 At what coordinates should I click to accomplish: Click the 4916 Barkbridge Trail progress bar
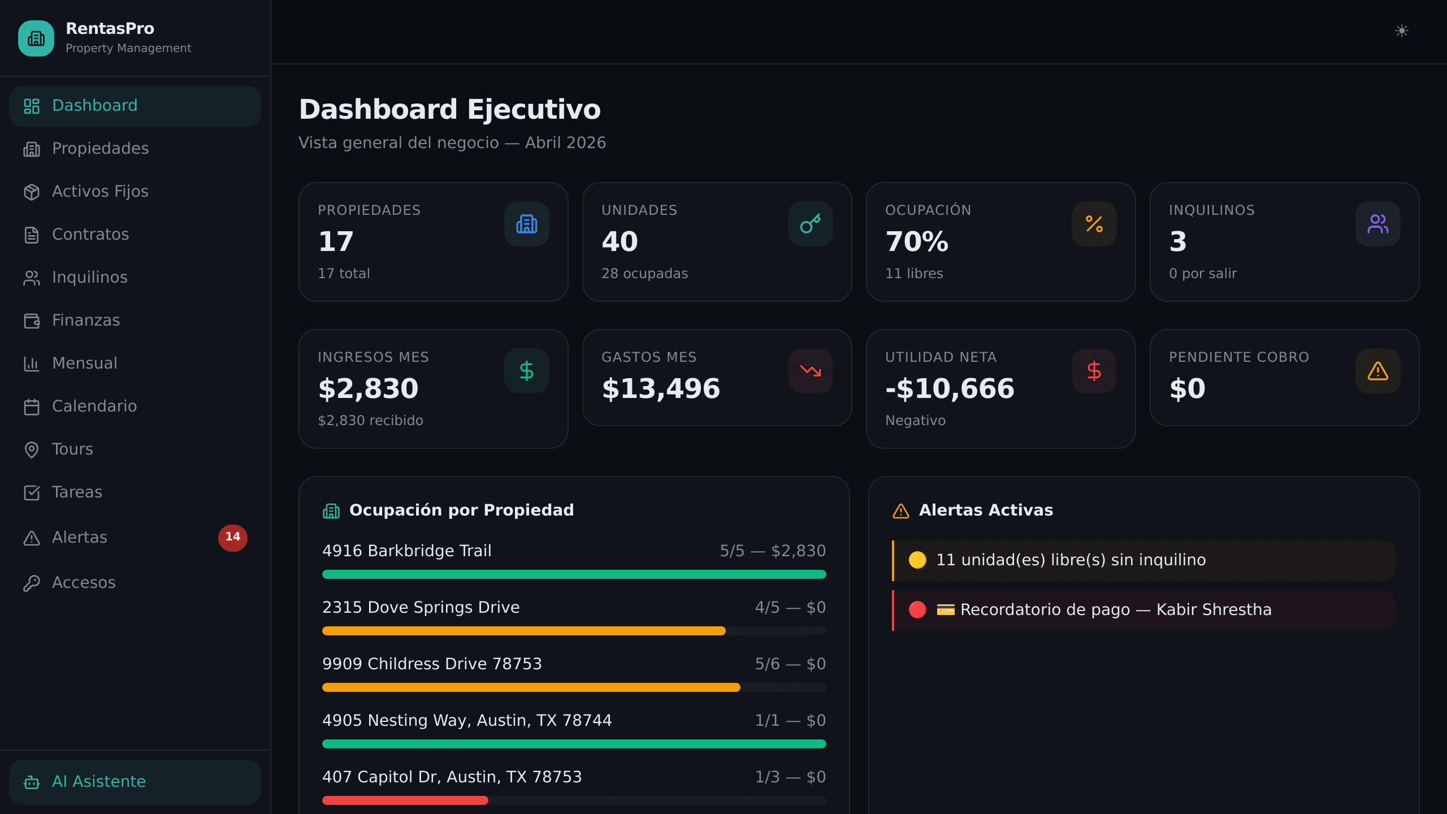[x=574, y=574]
